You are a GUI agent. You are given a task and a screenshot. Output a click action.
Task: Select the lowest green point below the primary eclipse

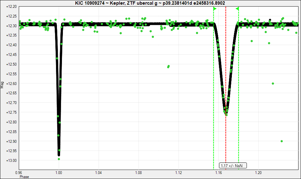(x=59, y=159)
